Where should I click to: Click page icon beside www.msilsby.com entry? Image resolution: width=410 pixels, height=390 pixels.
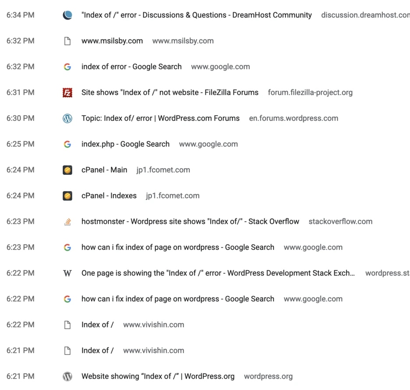(67, 41)
